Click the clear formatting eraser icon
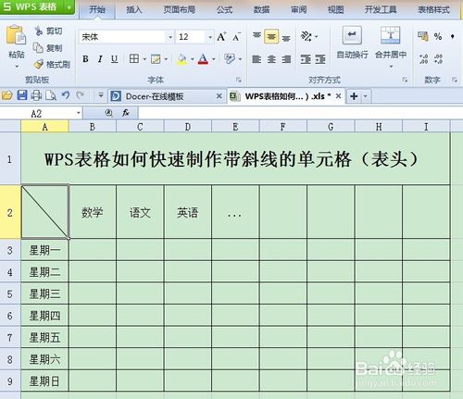Screen dimensions: 463x399 (x=230, y=58)
